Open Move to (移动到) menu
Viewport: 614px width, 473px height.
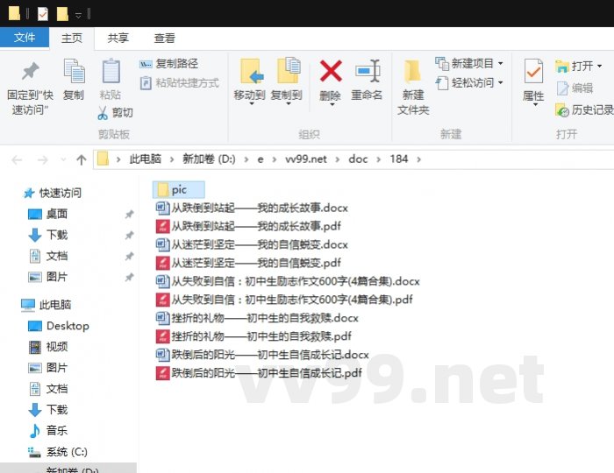(x=249, y=82)
